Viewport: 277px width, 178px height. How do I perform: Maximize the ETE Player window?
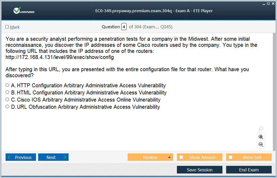pyautogui.click(x=268, y=3)
